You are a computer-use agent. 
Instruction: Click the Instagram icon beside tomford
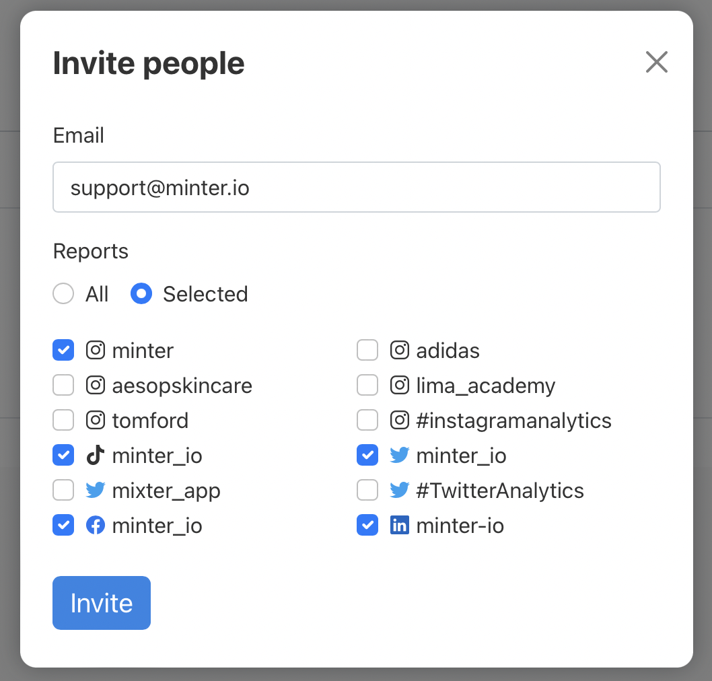(96, 421)
